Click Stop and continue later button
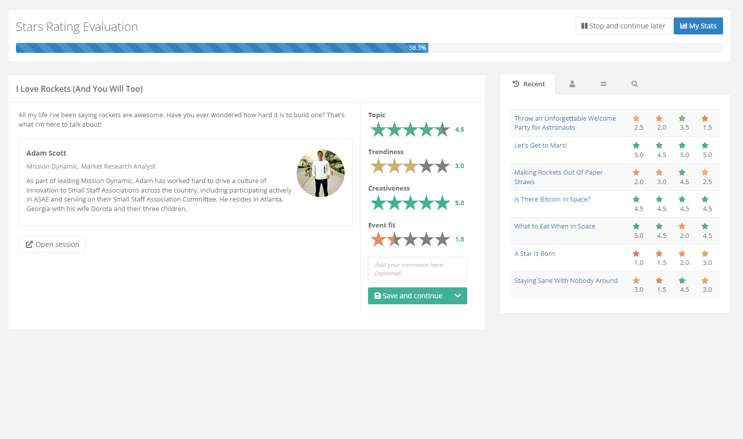 (x=623, y=26)
